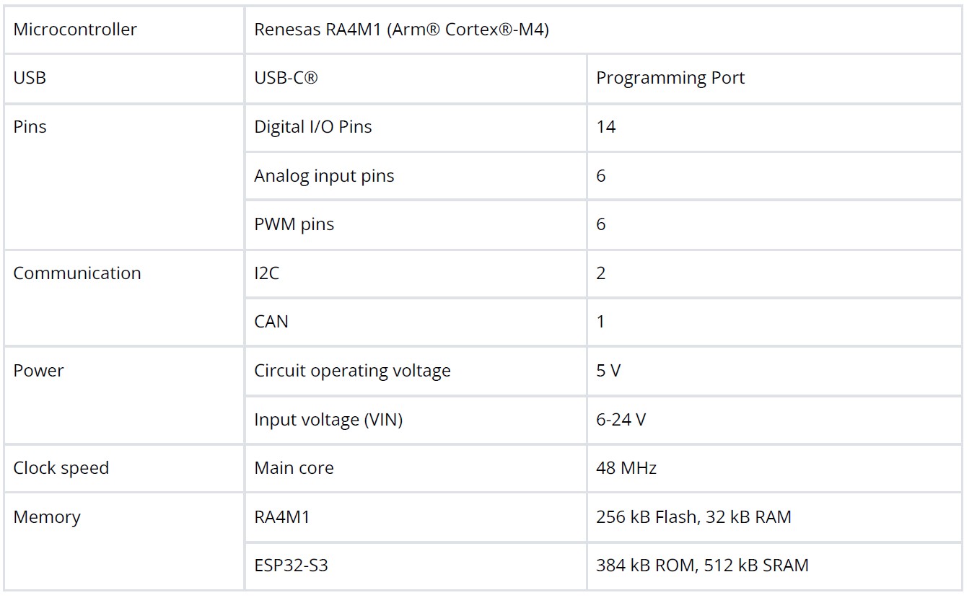Select the Clock speed row header

coord(61,468)
